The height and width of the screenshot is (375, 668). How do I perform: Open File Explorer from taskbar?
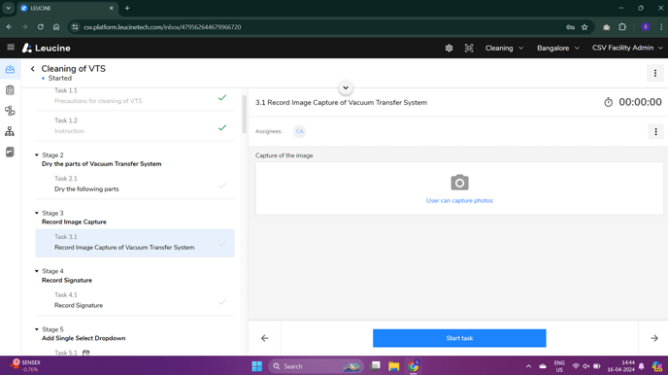pos(393,366)
